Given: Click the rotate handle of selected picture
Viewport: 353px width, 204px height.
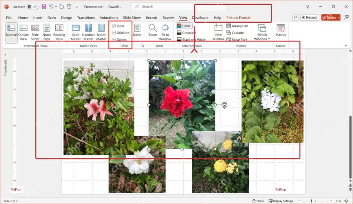Looking at the screenshot, I should (224, 105).
